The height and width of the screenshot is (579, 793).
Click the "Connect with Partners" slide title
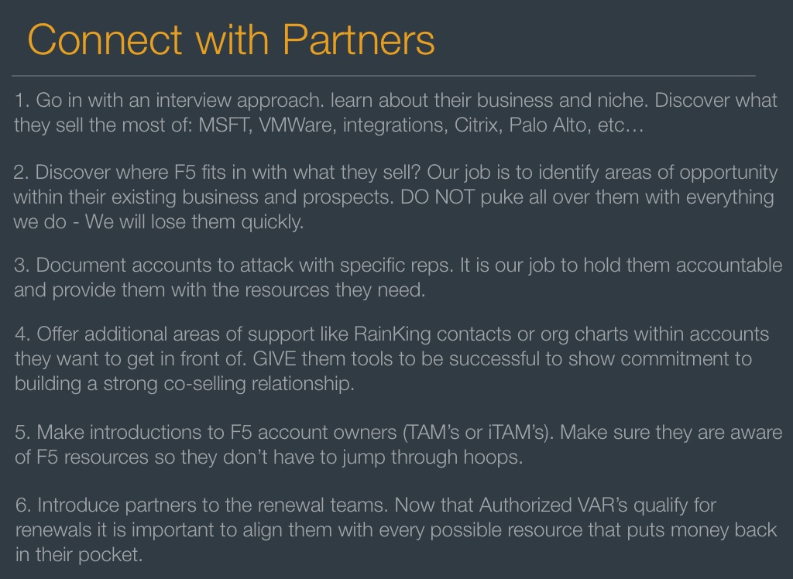pyautogui.click(x=231, y=39)
